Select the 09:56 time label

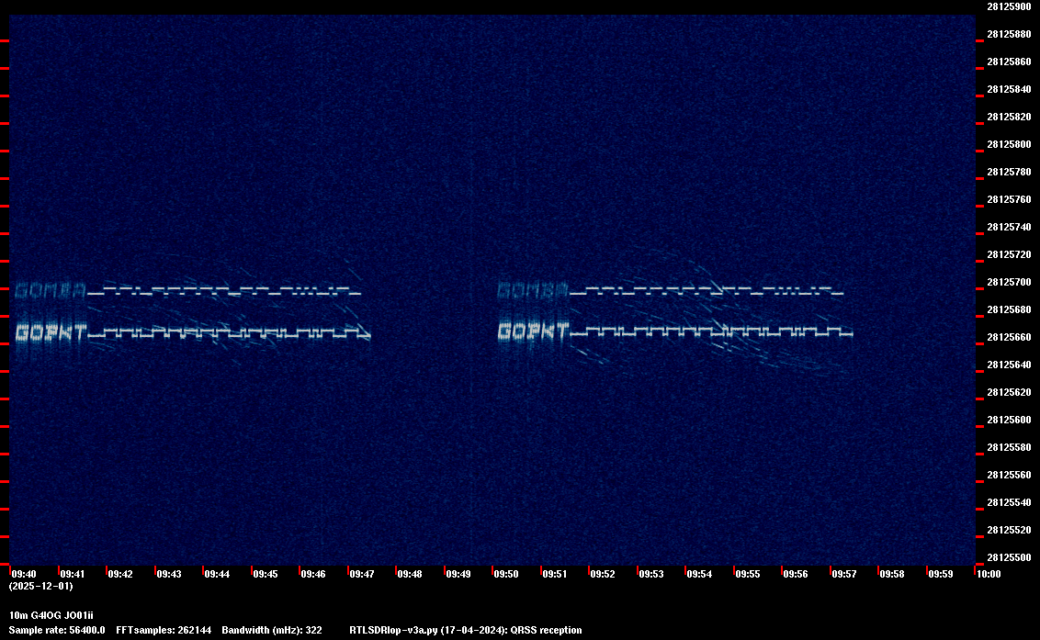tap(796, 574)
